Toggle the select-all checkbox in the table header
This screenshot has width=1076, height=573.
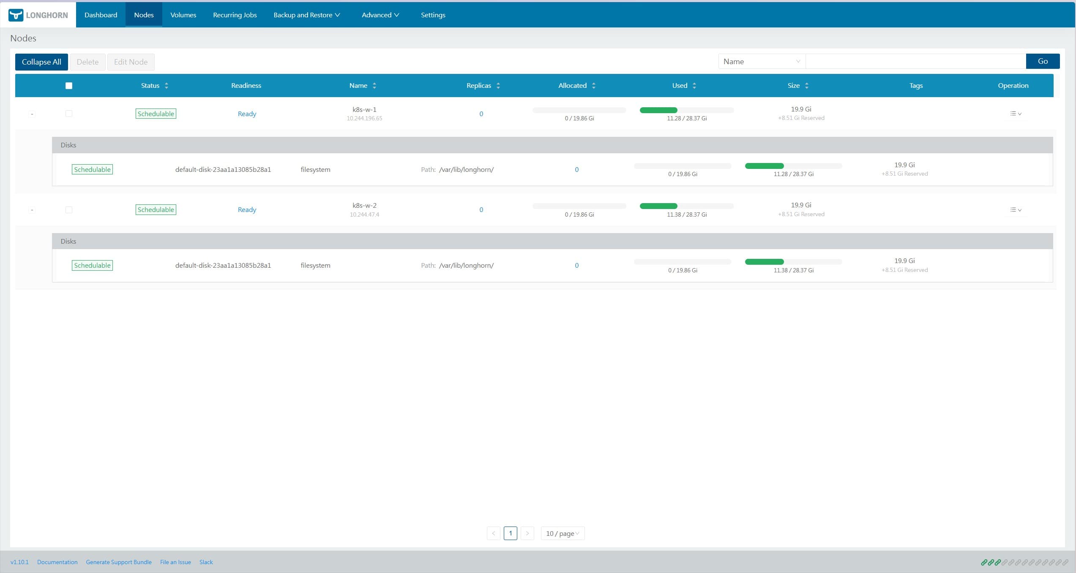(69, 85)
